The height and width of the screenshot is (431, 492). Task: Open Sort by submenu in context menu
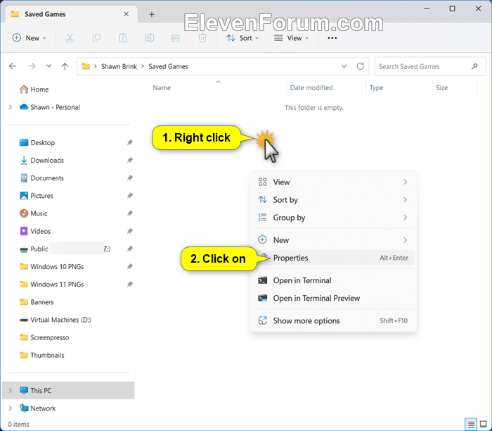333,200
